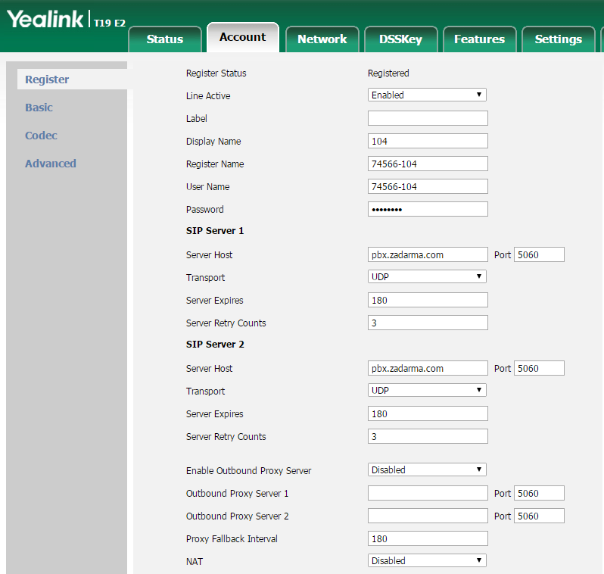The height and width of the screenshot is (574, 604).
Task: Open the NAT dropdown
Action: click(427, 561)
